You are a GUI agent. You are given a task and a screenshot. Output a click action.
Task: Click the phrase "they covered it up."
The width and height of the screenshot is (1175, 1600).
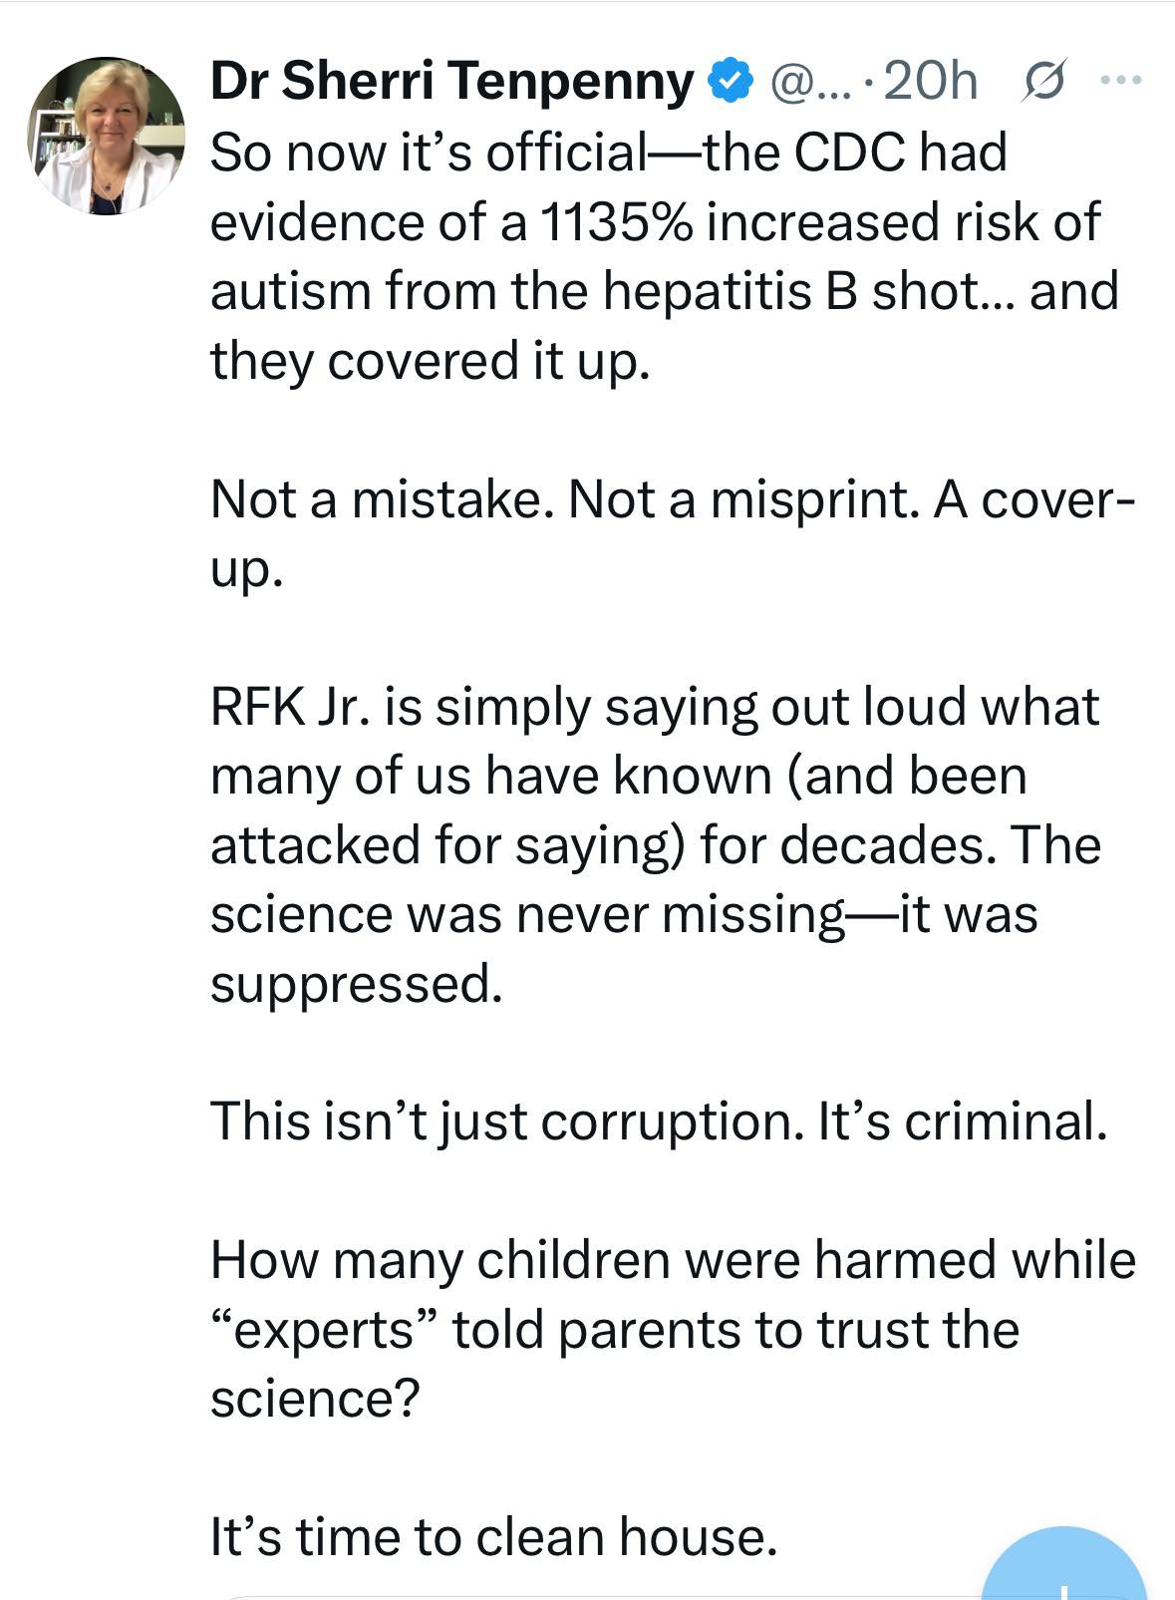(430, 361)
